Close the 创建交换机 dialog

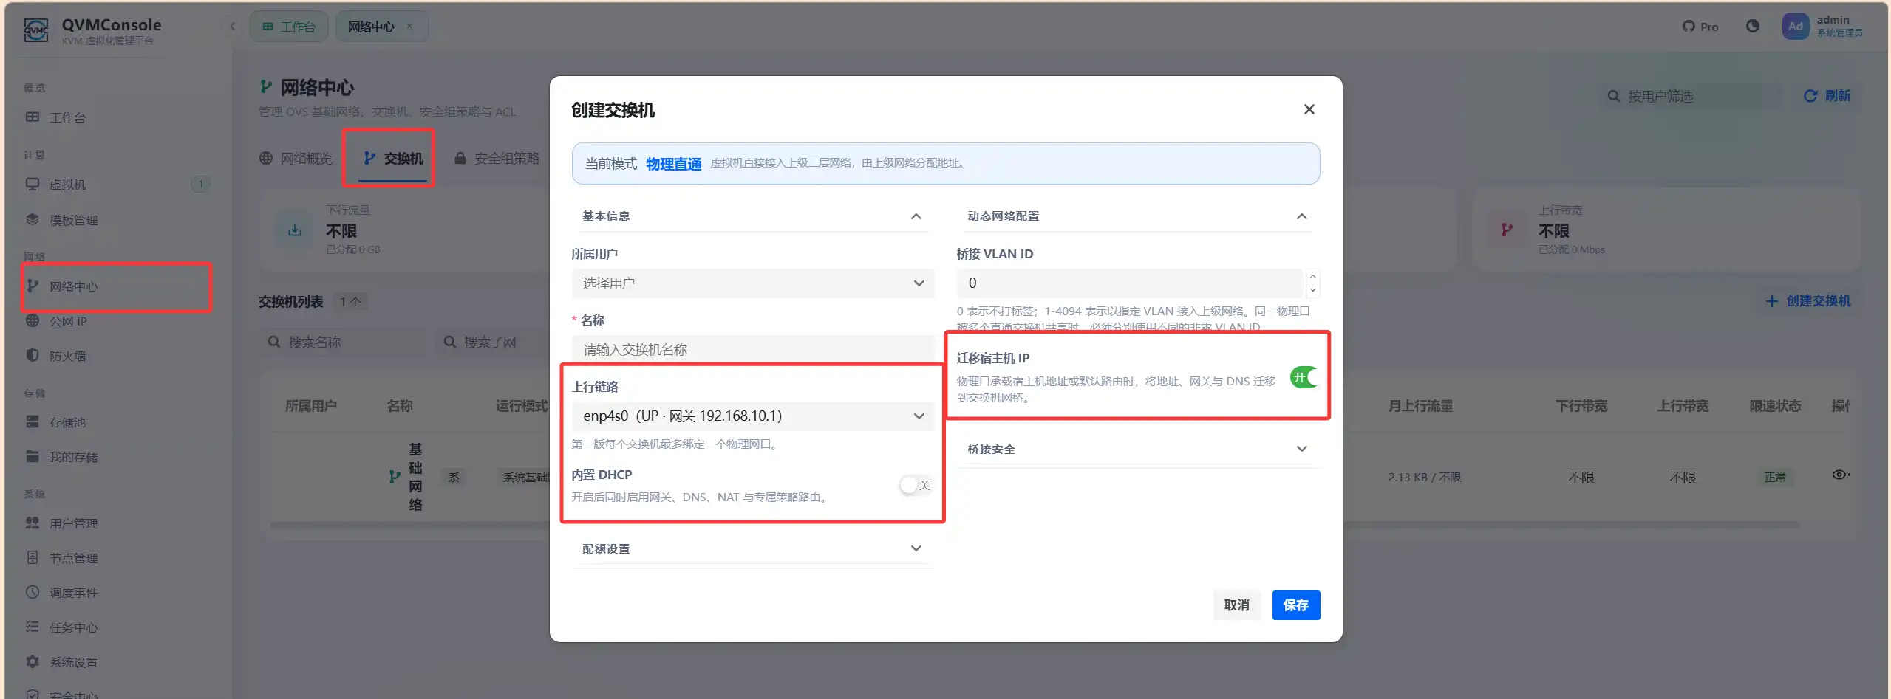point(1309,109)
